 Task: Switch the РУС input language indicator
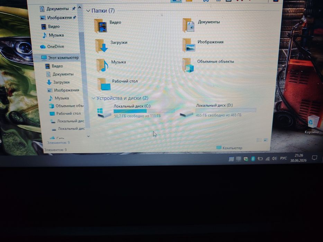[x=283, y=158]
